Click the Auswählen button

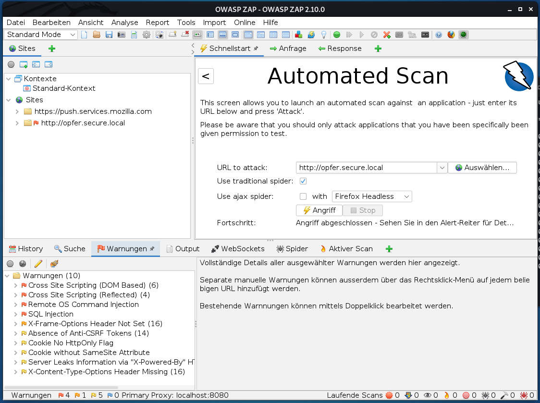click(x=482, y=168)
